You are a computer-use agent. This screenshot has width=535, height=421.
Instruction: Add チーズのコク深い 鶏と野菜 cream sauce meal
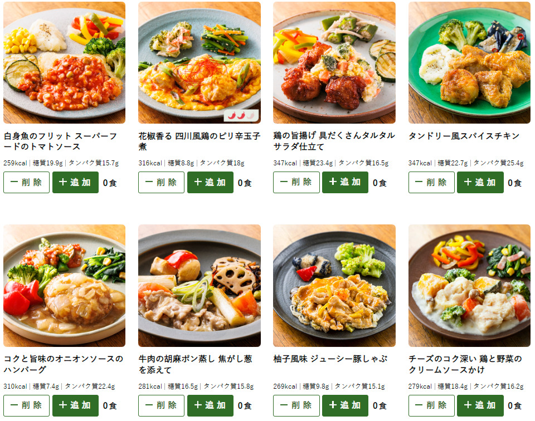(480, 405)
